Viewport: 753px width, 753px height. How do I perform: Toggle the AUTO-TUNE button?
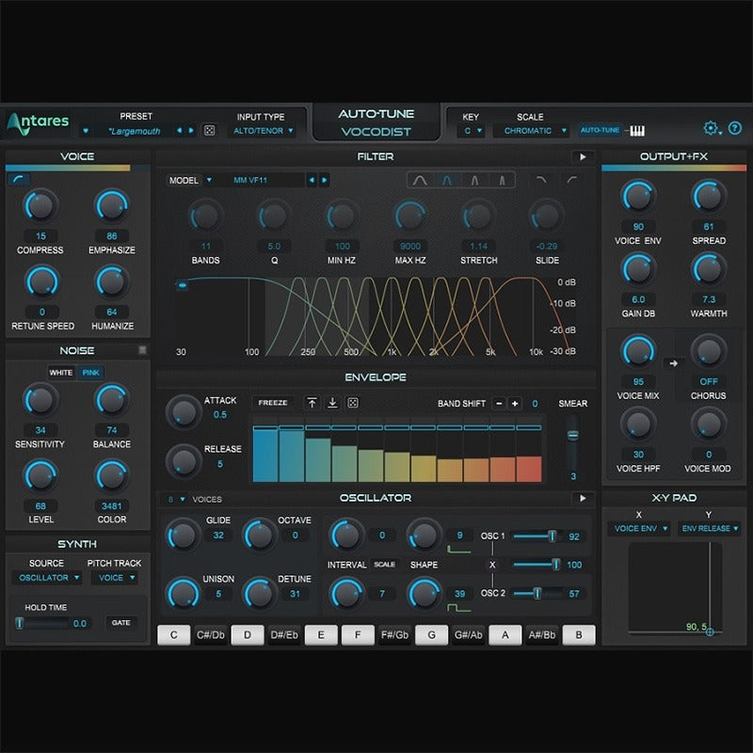coord(600,130)
